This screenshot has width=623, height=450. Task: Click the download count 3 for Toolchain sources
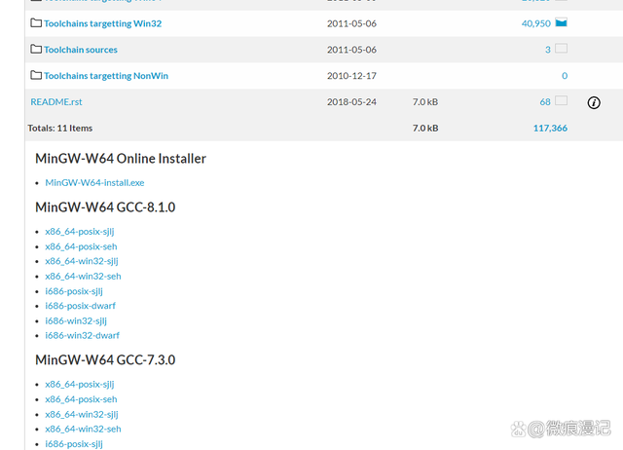click(x=548, y=50)
